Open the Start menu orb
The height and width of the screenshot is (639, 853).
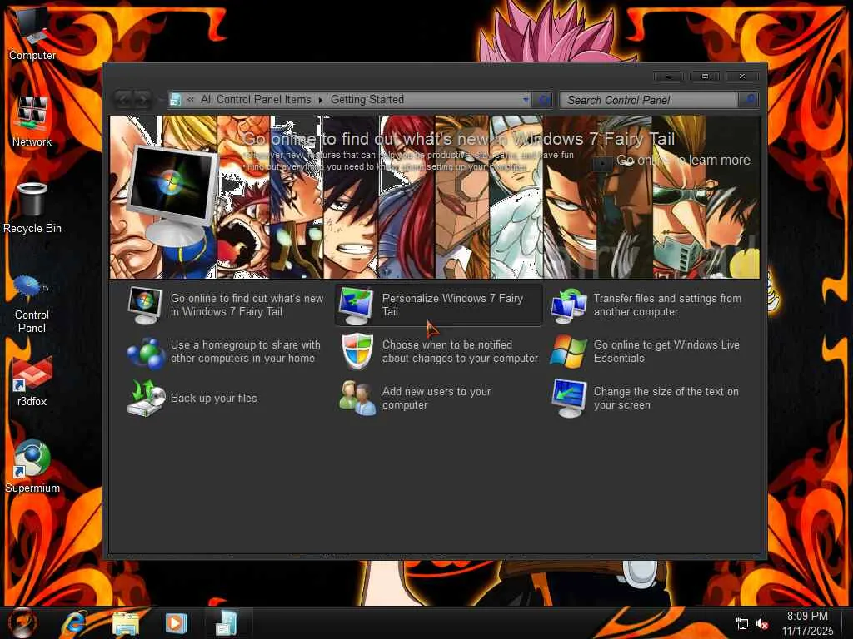click(22, 622)
